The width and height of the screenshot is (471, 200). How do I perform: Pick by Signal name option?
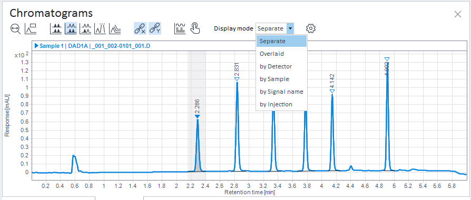coord(282,92)
